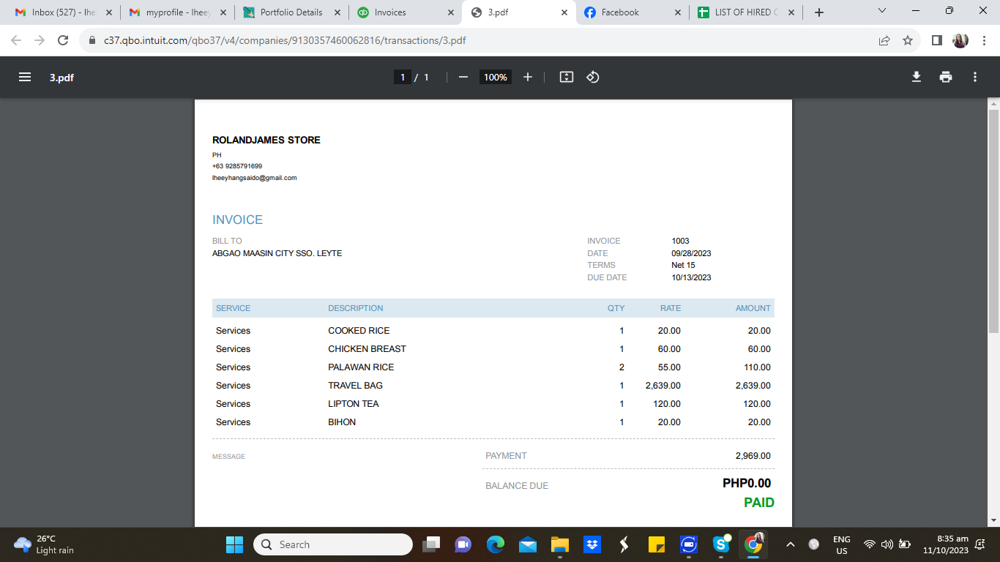Open Task View on the taskbar
Image resolution: width=1000 pixels, height=562 pixels.
(x=431, y=544)
